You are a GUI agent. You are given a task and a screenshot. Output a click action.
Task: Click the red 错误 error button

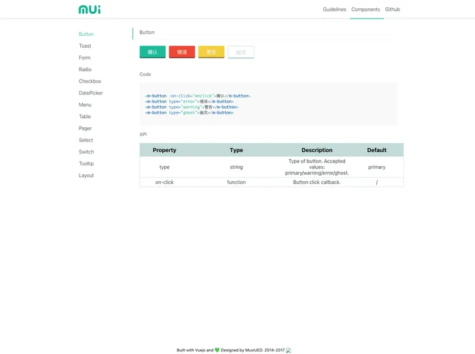[182, 52]
